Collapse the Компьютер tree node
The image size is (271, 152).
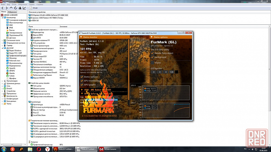2,18
